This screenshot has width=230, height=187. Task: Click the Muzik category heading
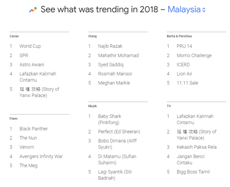coord(92,106)
